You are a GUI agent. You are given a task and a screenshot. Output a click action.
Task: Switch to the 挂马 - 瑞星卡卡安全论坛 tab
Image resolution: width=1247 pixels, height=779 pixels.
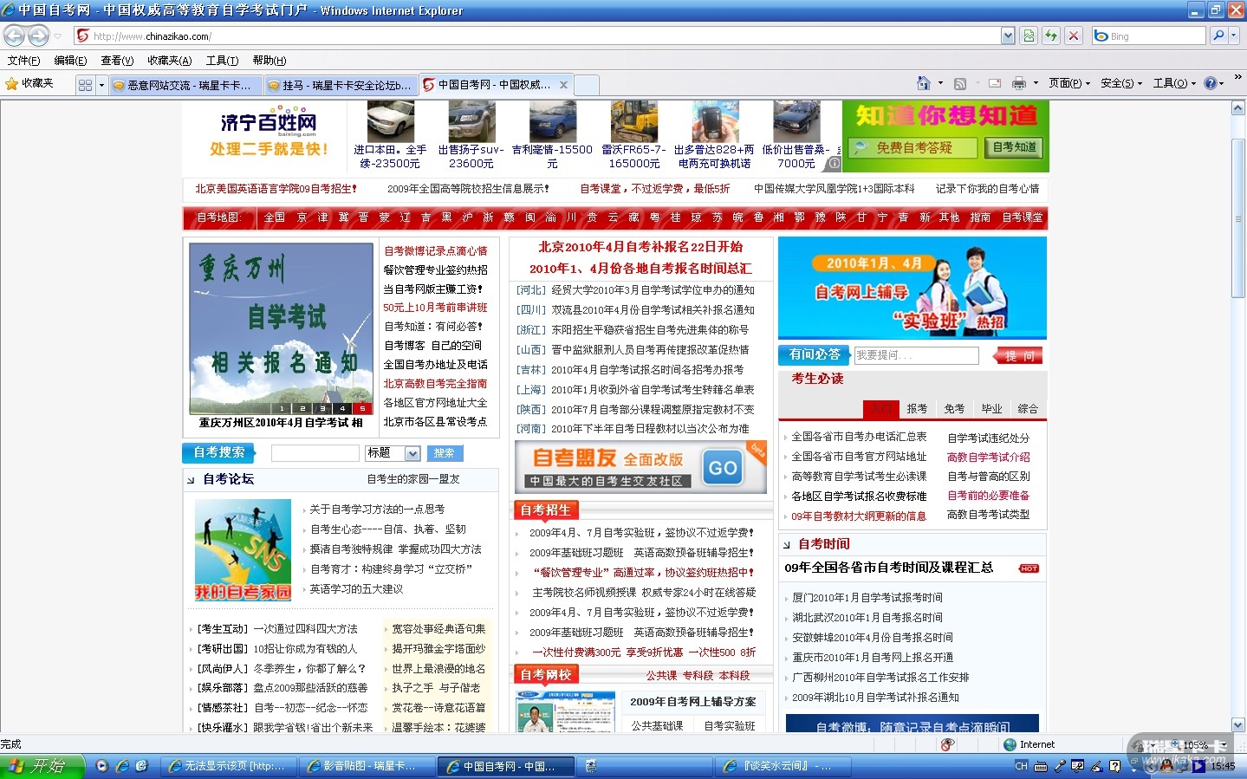tap(341, 85)
